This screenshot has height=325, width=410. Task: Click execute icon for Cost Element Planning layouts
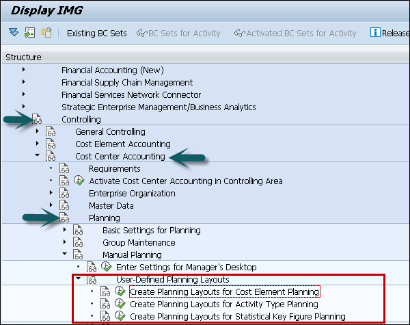coord(120,292)
